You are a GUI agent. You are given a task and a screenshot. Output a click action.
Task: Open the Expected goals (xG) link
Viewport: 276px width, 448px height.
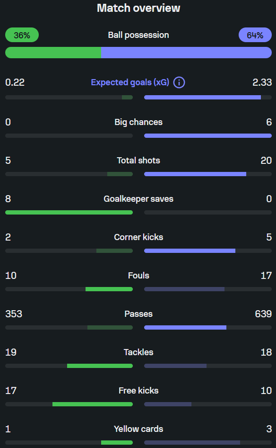(130, 82)
